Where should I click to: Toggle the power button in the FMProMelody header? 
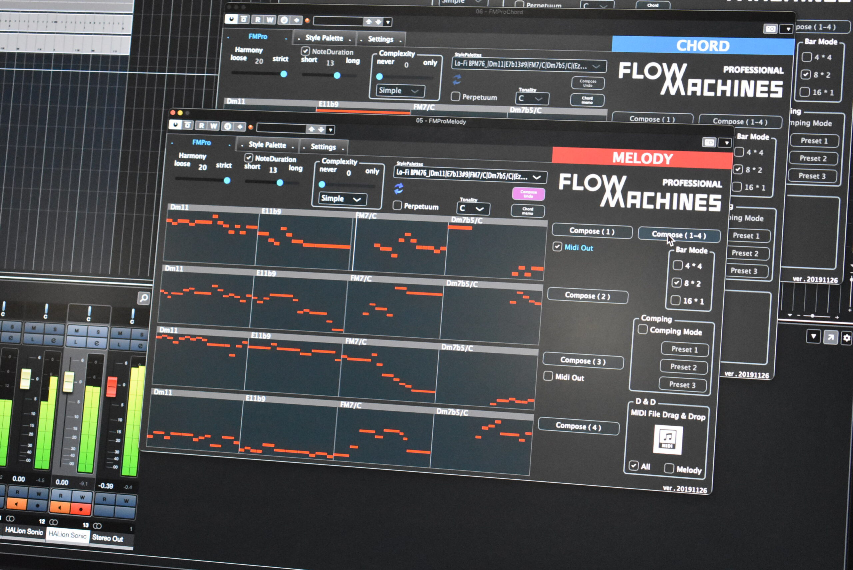175,125
